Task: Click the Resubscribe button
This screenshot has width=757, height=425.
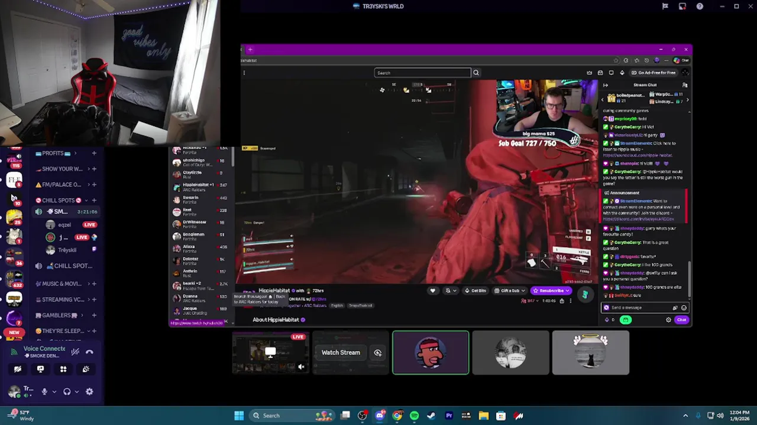Action: (551, 290)
